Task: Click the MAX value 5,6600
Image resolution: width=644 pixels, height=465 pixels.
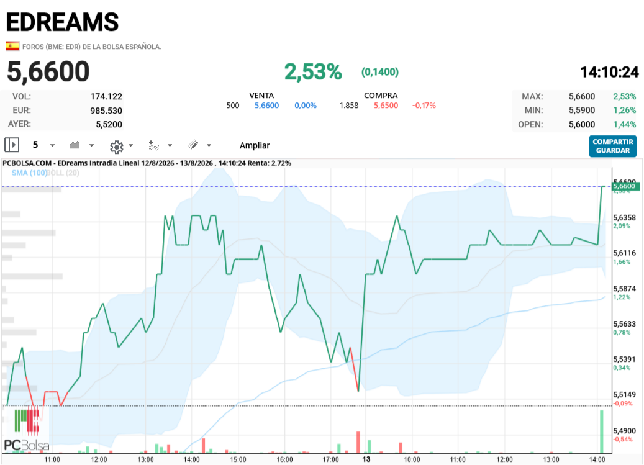Action: [x=581, y=96]
